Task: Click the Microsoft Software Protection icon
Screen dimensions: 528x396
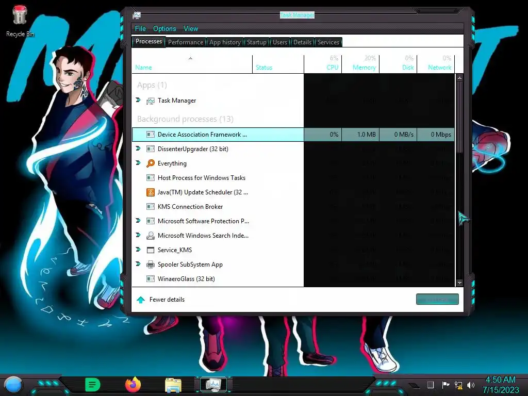Action: (150, 221)
